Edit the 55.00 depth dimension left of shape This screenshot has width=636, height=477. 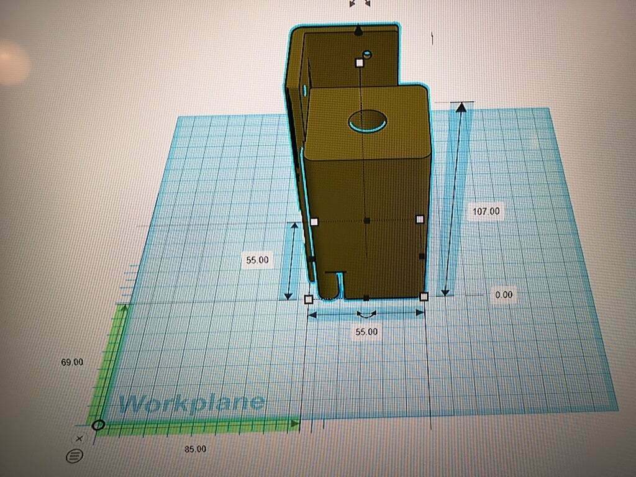[257, 260]
